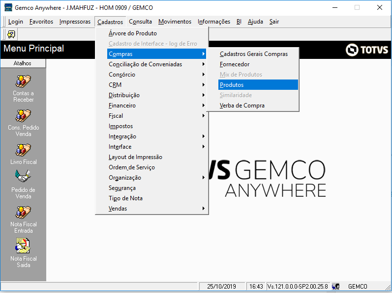Open the Contas a Receber shortcut icon
The image size is (392, 293).
point(23,81)
